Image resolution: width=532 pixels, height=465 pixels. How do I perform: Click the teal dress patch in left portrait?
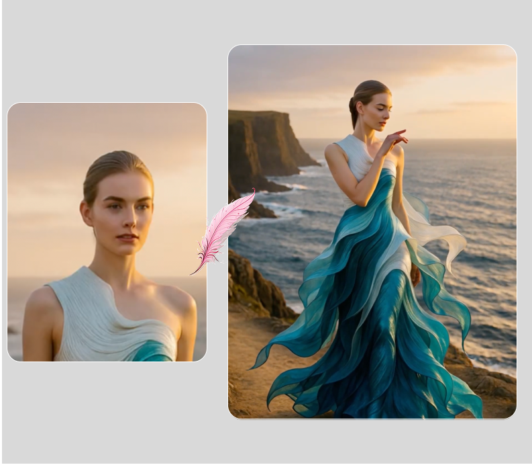[x=154, y=351]
